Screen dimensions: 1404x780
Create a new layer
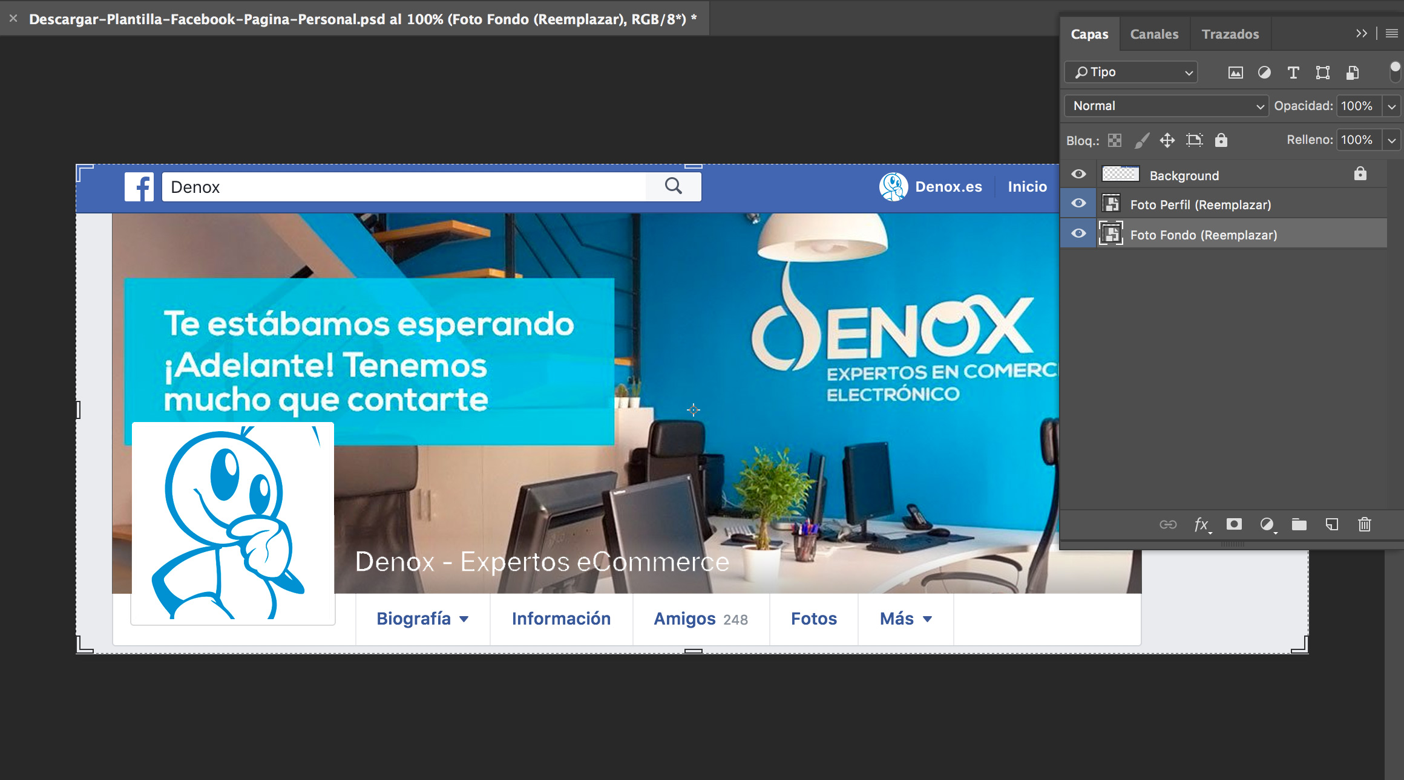(1332, 524)
